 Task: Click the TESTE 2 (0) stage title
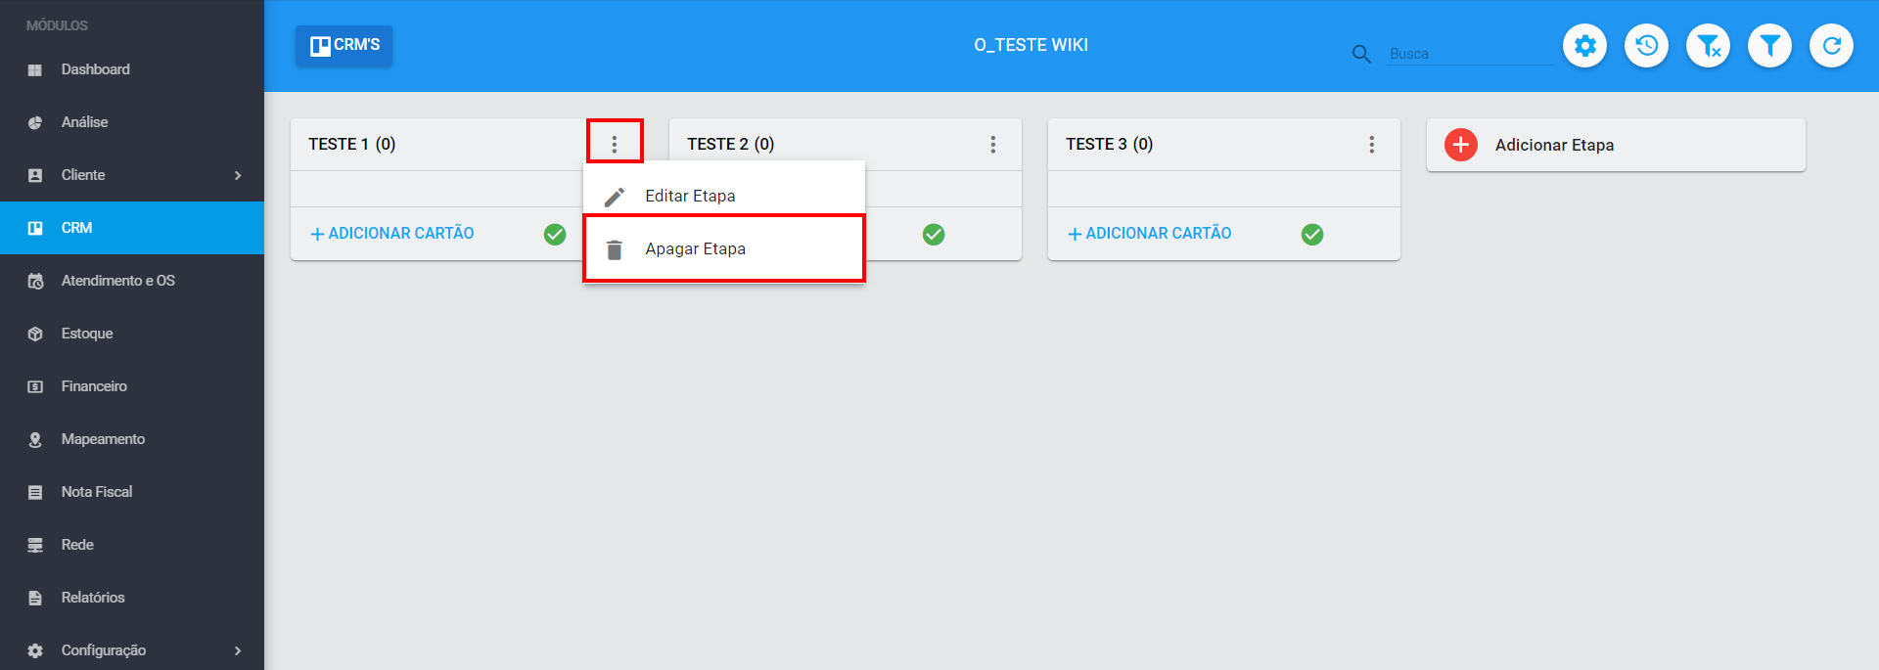point(731,145)
